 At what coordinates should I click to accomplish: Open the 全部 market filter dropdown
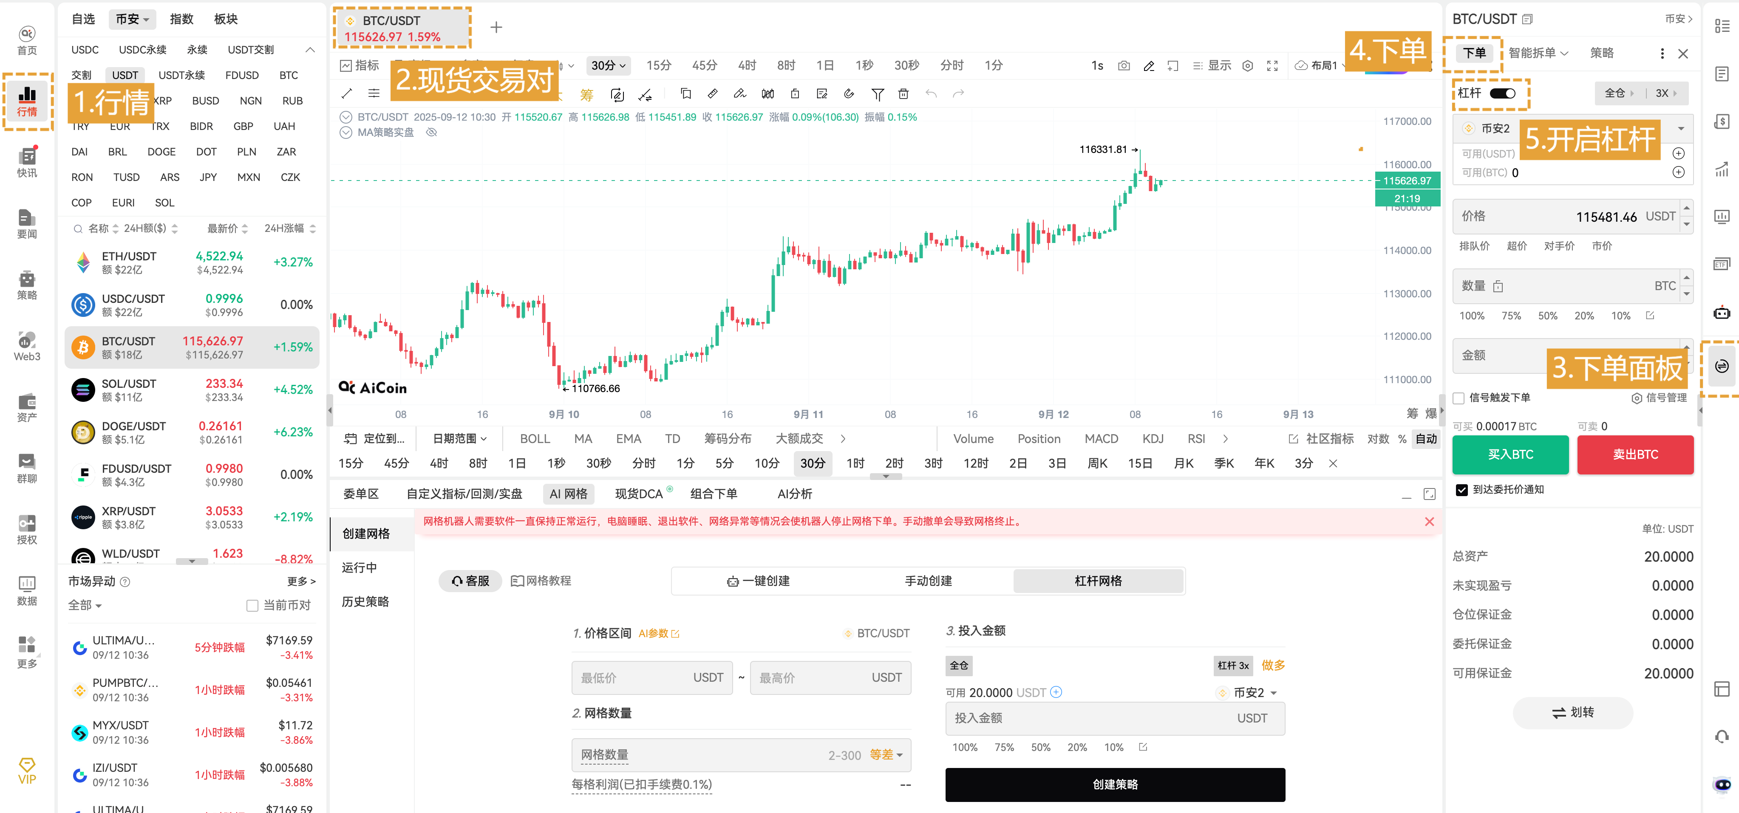(85, 605)
